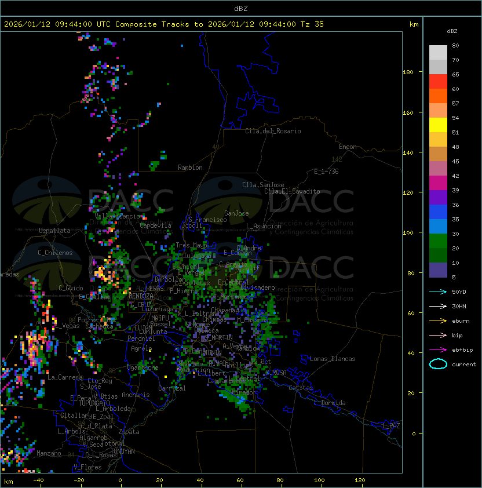Pick the dark orange swatch below the red one
This screenshot has height=488, width=482.
click(x=438, y=96)
